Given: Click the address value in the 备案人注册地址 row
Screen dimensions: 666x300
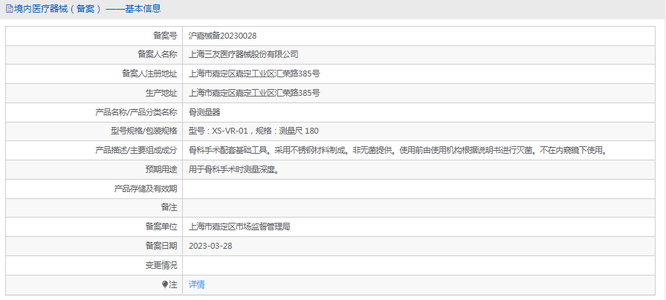Looking at the screenshot, I should pyautogui.click(x=254, y=74).
